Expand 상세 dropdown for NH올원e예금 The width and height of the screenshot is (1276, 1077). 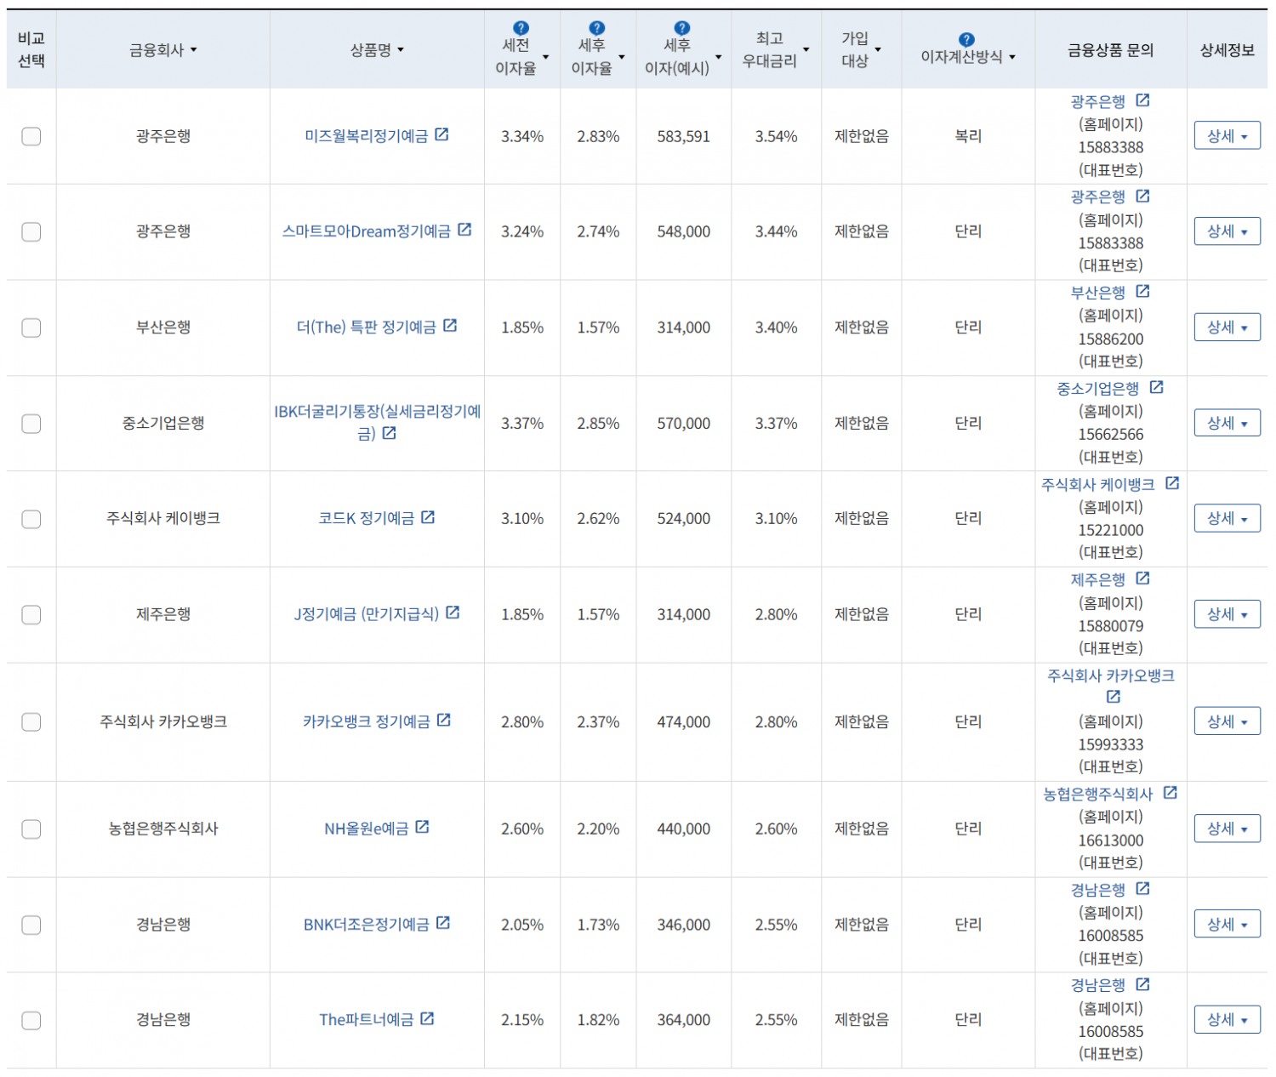(1227, 829)
